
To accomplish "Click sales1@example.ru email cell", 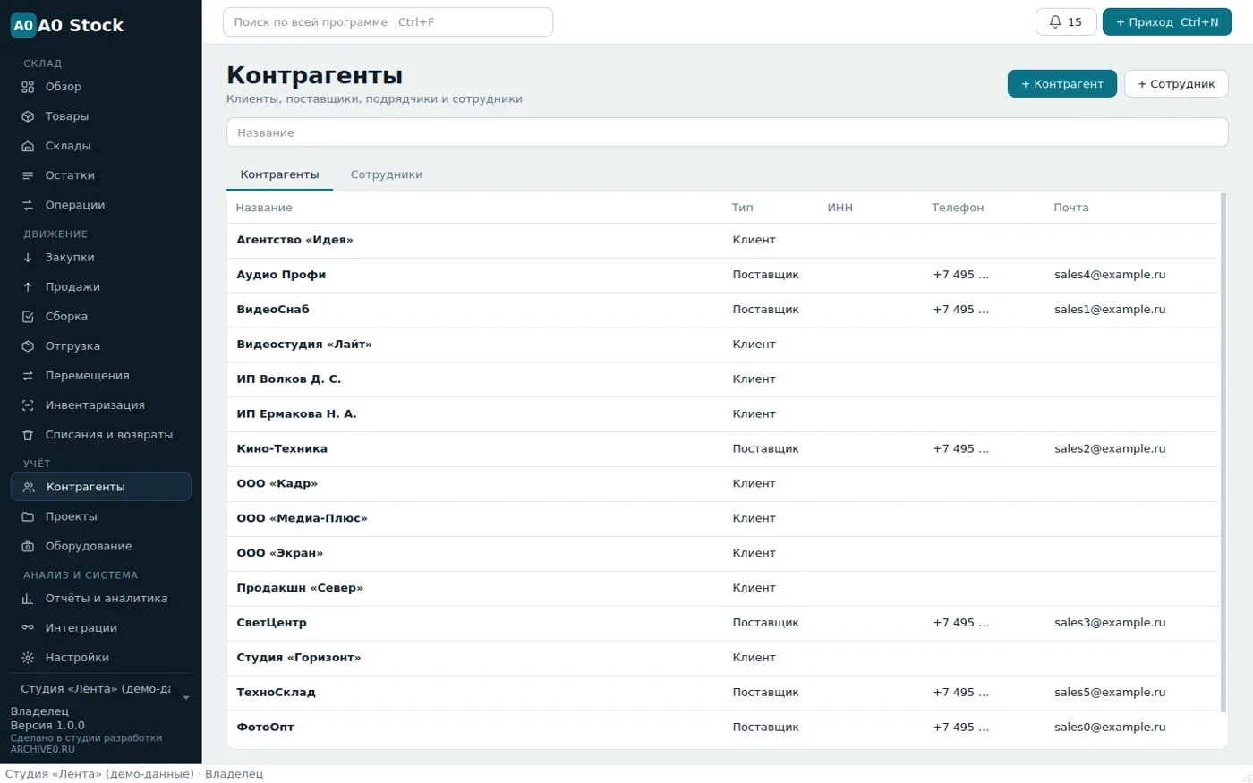I will [x=1110, y=310].
